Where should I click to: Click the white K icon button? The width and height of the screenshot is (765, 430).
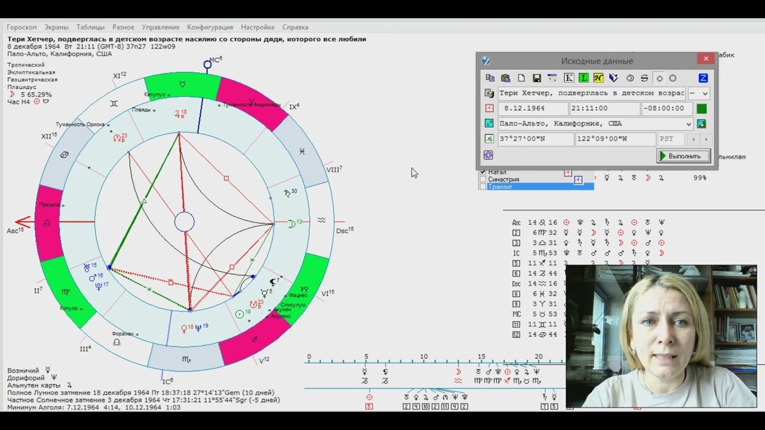click(x=568, y=78)
